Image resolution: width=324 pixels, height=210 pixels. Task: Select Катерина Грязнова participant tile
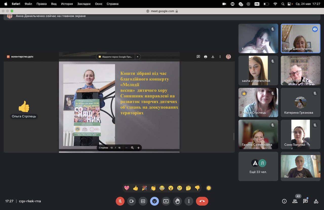[300, 102]
